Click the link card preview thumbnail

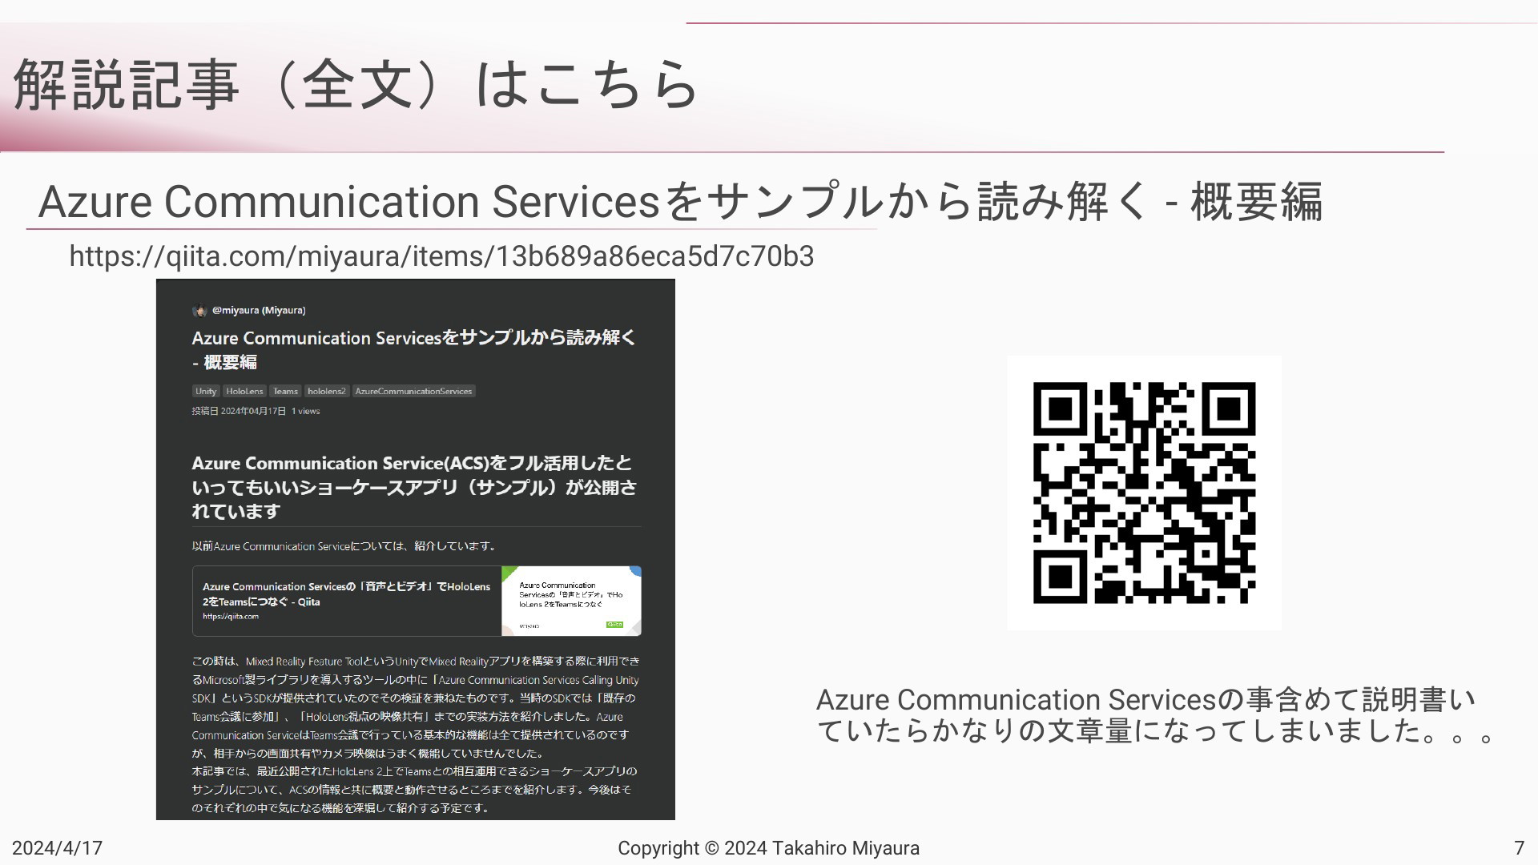click(x=571, y=601)
